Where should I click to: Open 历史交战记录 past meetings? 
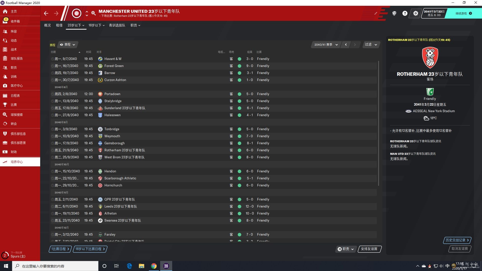[457, 240]
